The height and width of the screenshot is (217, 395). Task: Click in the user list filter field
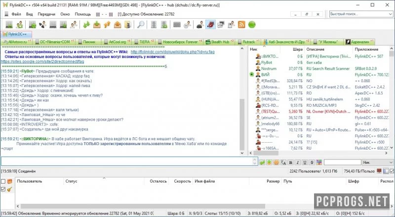tap(342, 162)
